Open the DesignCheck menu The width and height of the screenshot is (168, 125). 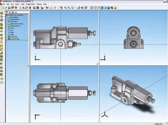[30, 4]
